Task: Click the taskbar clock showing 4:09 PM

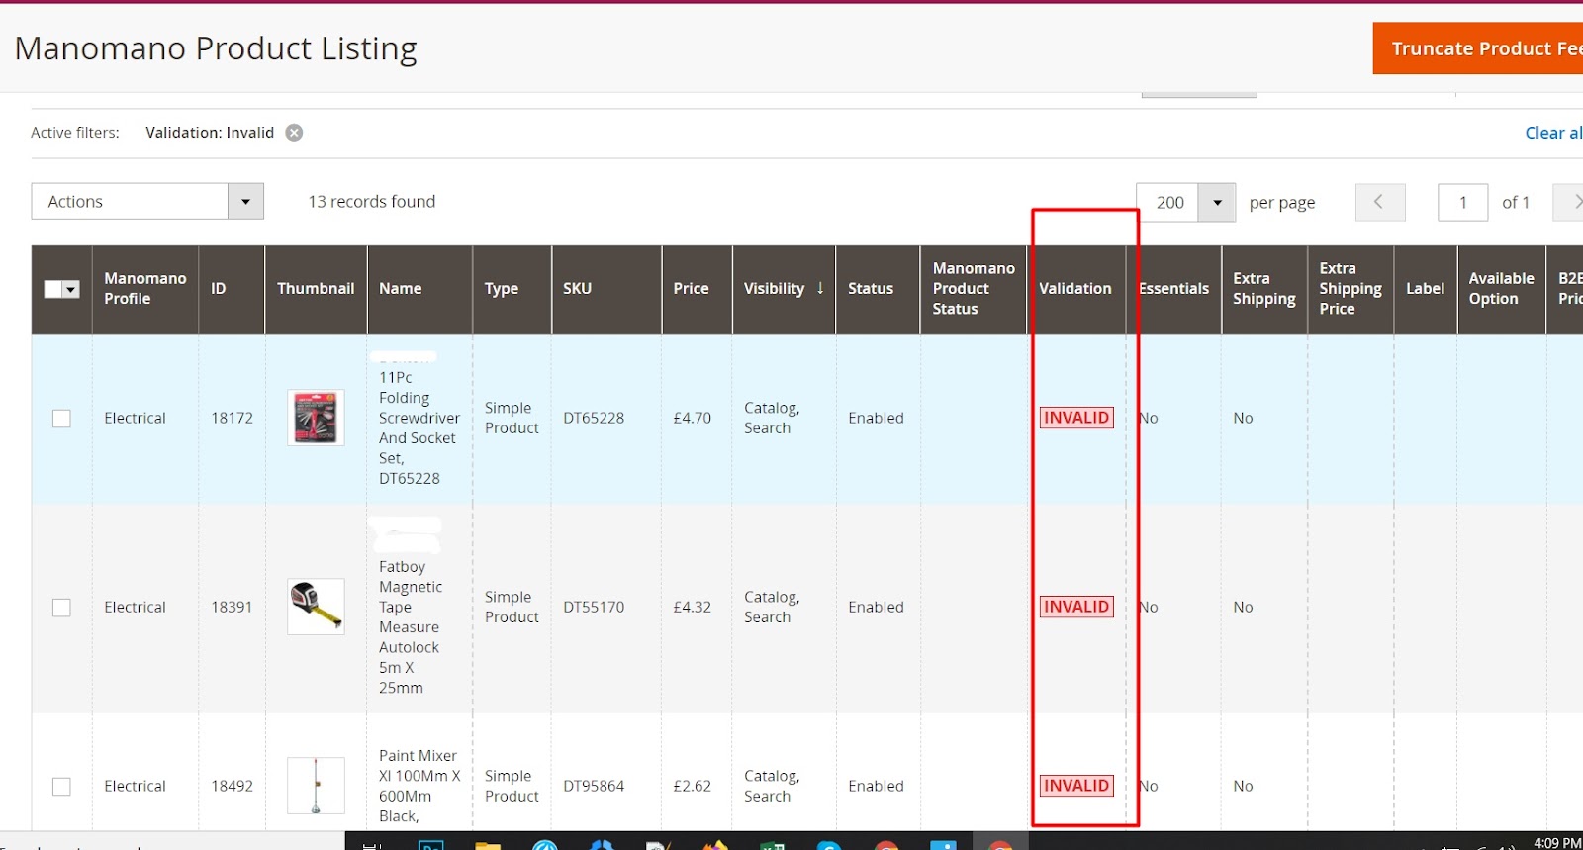Action: point(1557,843)
